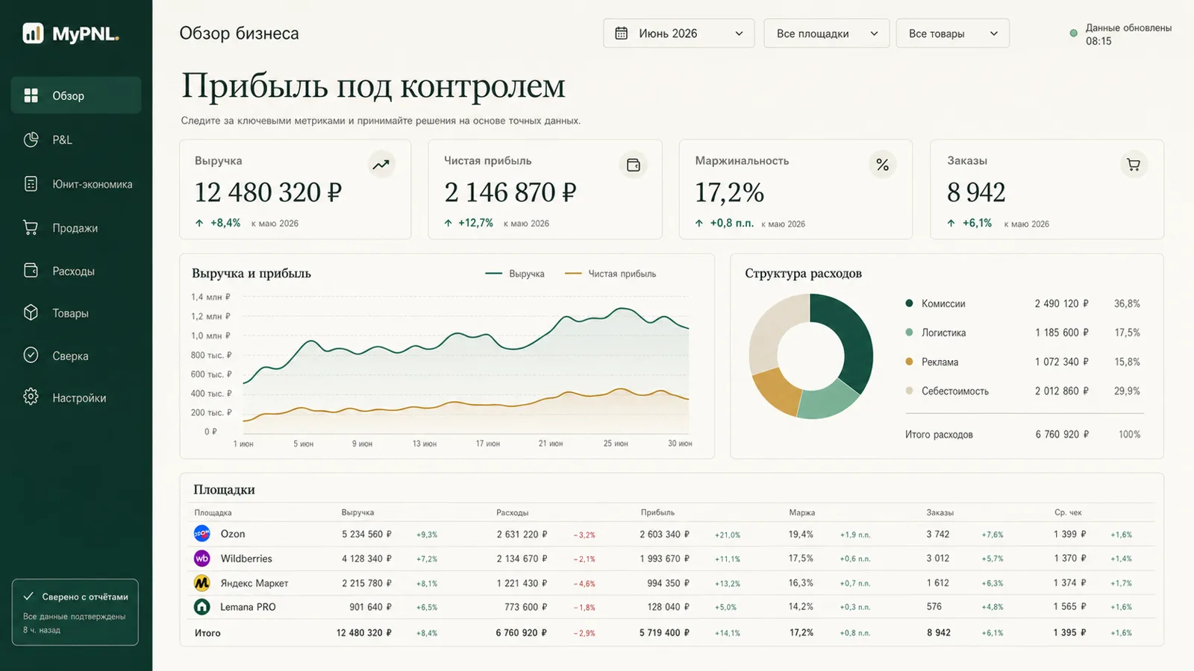Sort table by Расходы column header
The width and height of the screenshot is (1194, 671).
512,513
